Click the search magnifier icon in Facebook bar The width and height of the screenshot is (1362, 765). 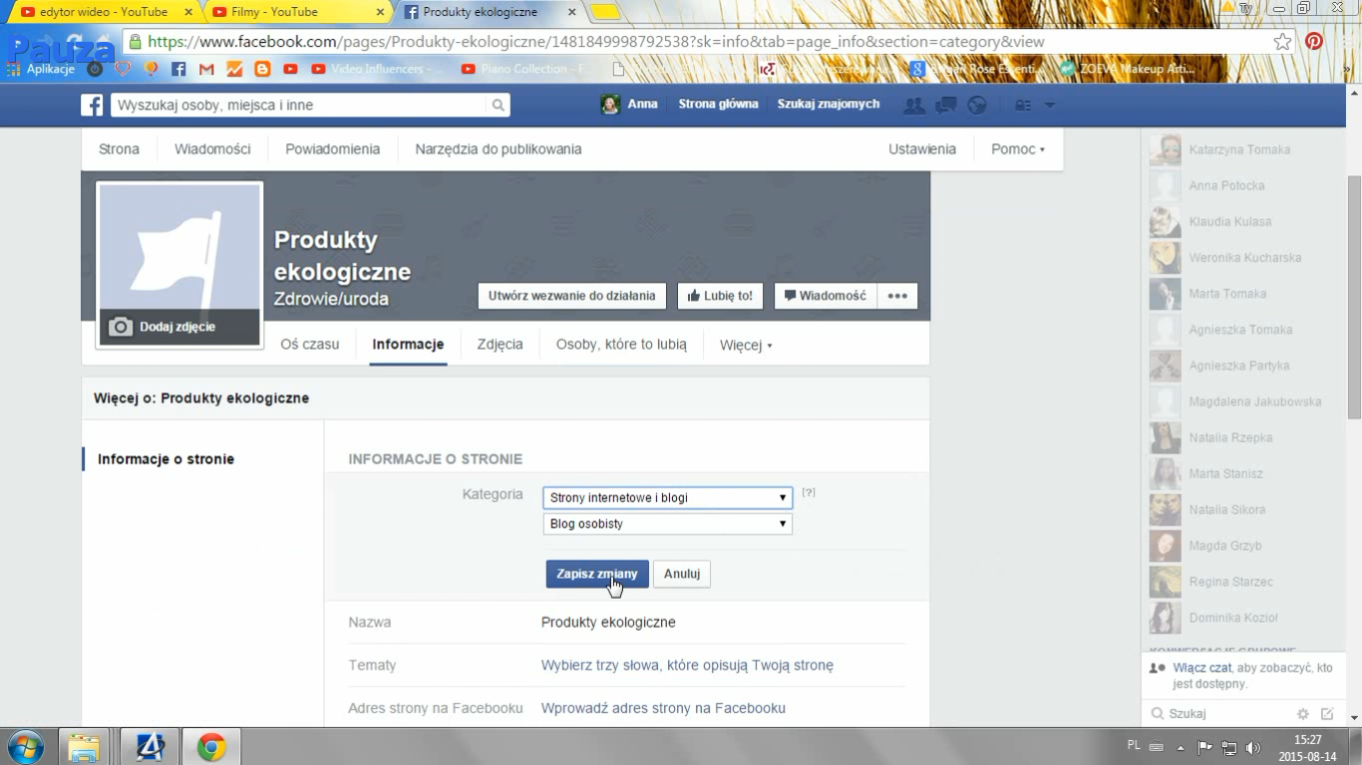click(x=498, y=105)
